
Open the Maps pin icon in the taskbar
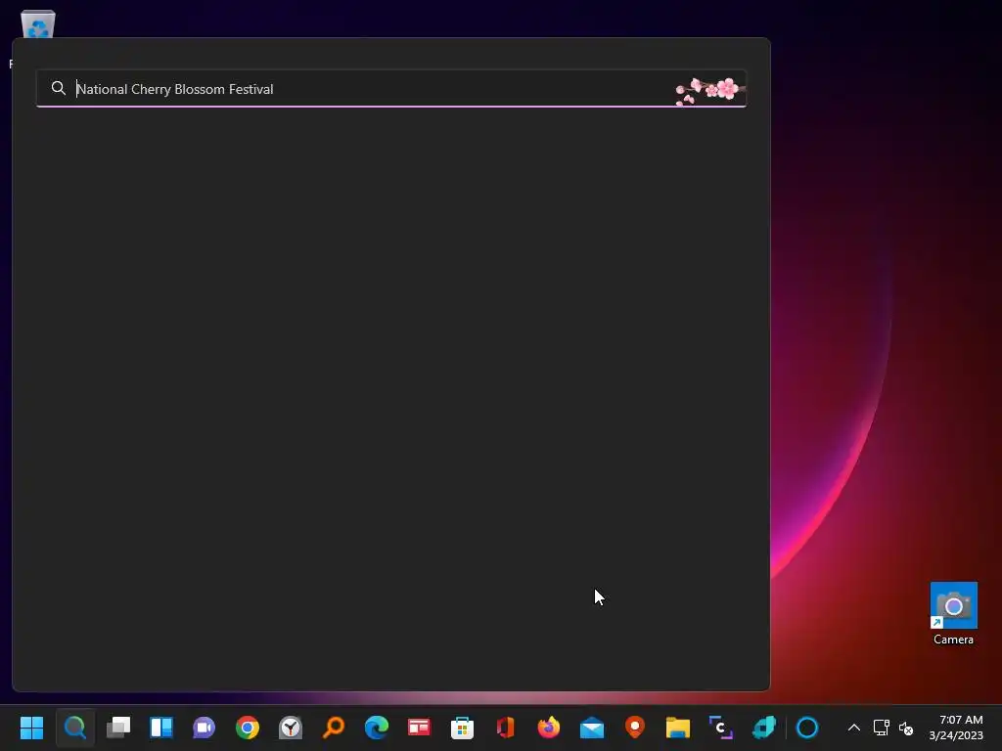(634, 728)
